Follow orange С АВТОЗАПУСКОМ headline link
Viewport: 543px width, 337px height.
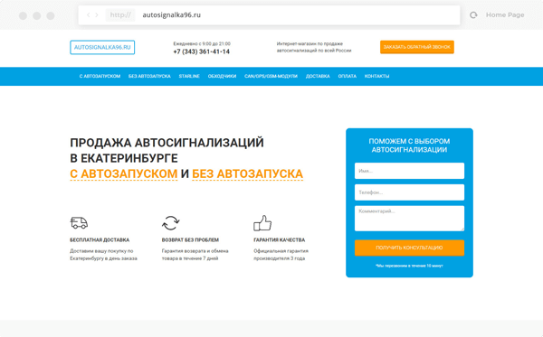(x=124, y=173)
